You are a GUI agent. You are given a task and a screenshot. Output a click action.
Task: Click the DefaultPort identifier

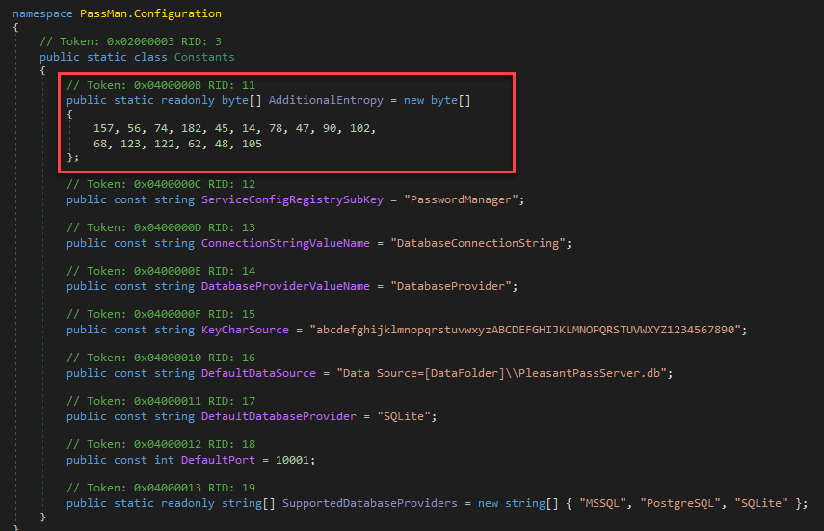(218, 460)
